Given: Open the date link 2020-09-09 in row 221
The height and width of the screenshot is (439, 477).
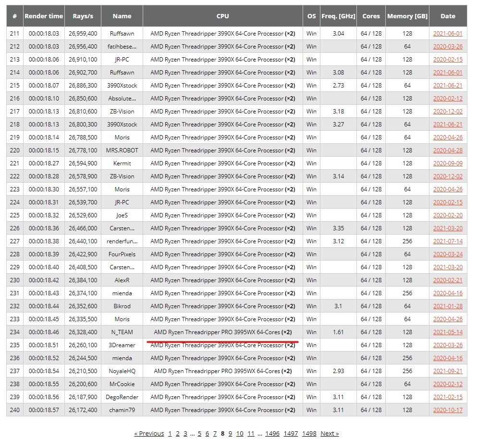Looking at the screenshot, I should click(448, 163).
